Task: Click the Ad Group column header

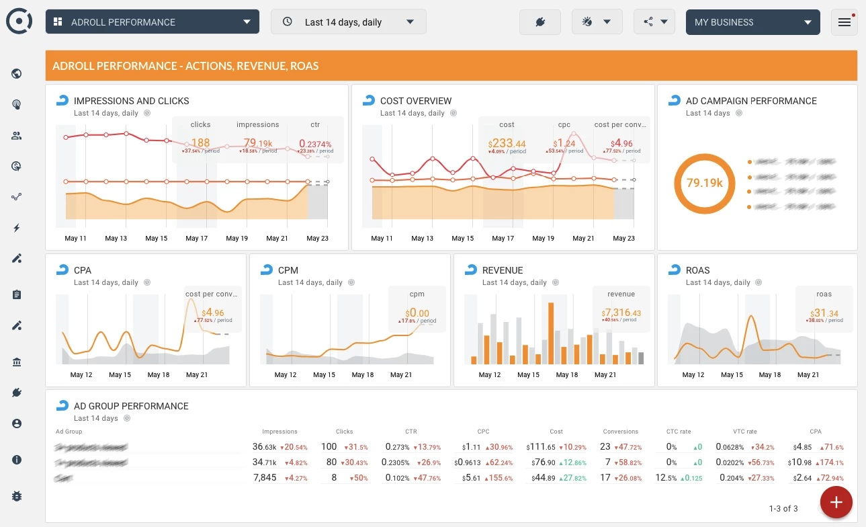Action: (x=69, y=432)
